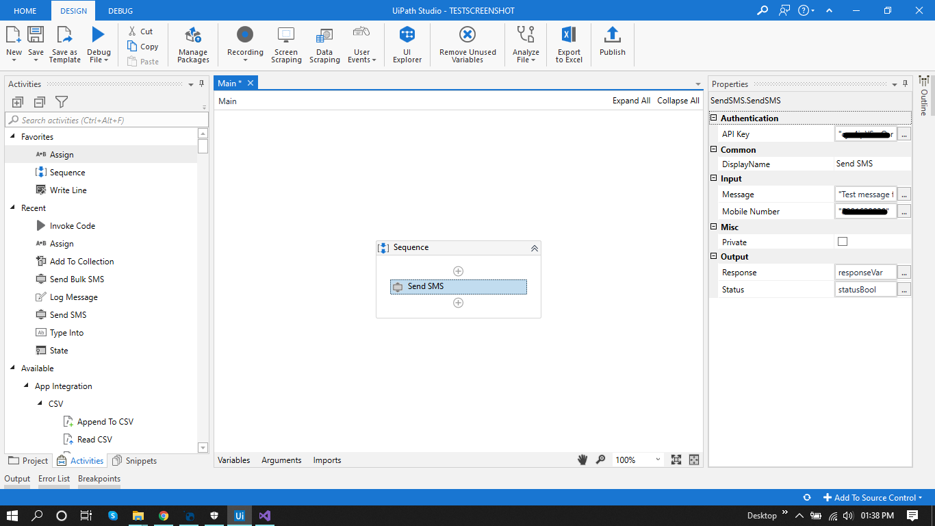935x526 pixels.
Task: Click the Copy tool
Action: click(143, 47)
